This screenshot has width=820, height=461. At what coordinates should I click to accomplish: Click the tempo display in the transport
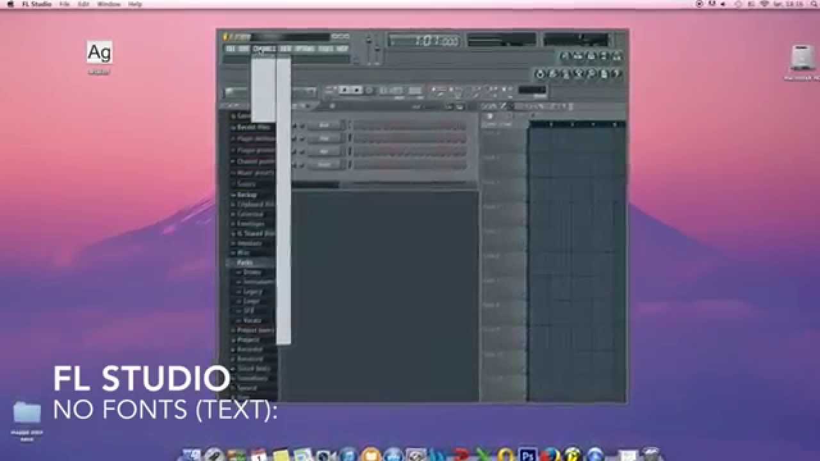[x=391, y=91]
